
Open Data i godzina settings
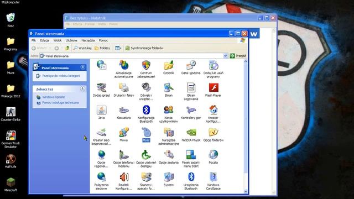click(191, 67)
